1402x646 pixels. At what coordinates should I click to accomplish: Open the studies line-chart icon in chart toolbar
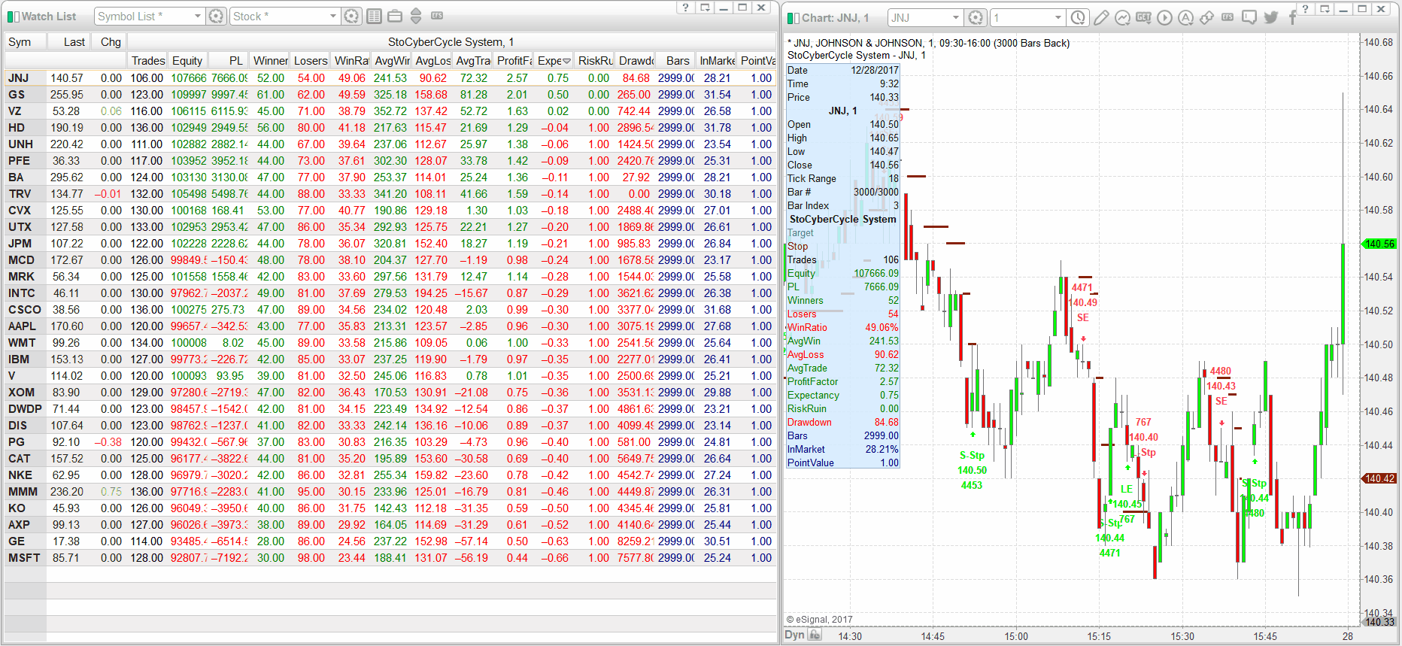[1122, 17]
